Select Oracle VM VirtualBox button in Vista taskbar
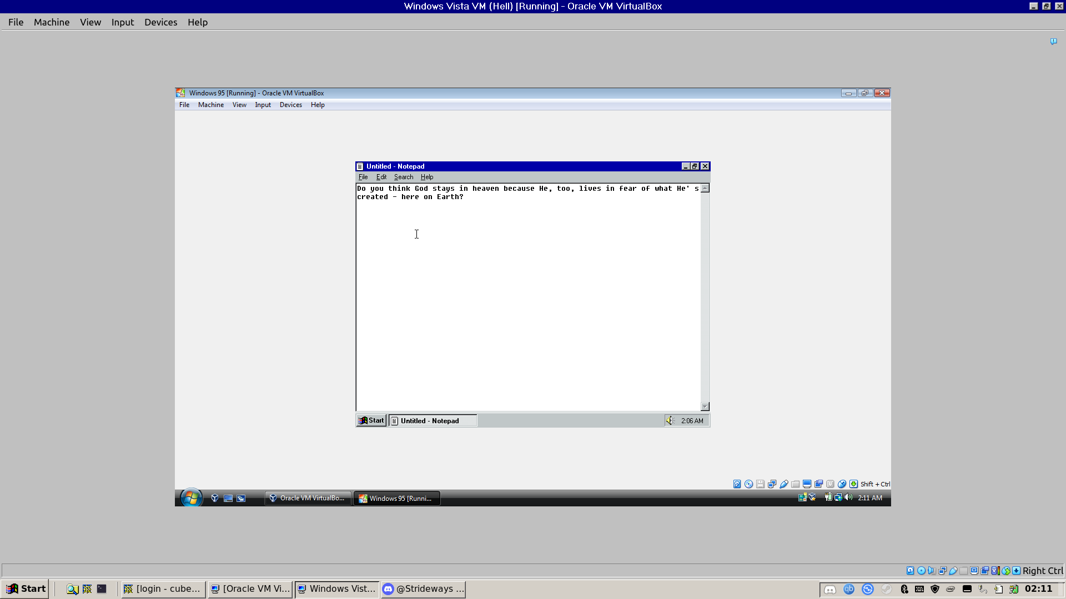The width and height of the screenshot is (1066, 599). coord(308,498)
